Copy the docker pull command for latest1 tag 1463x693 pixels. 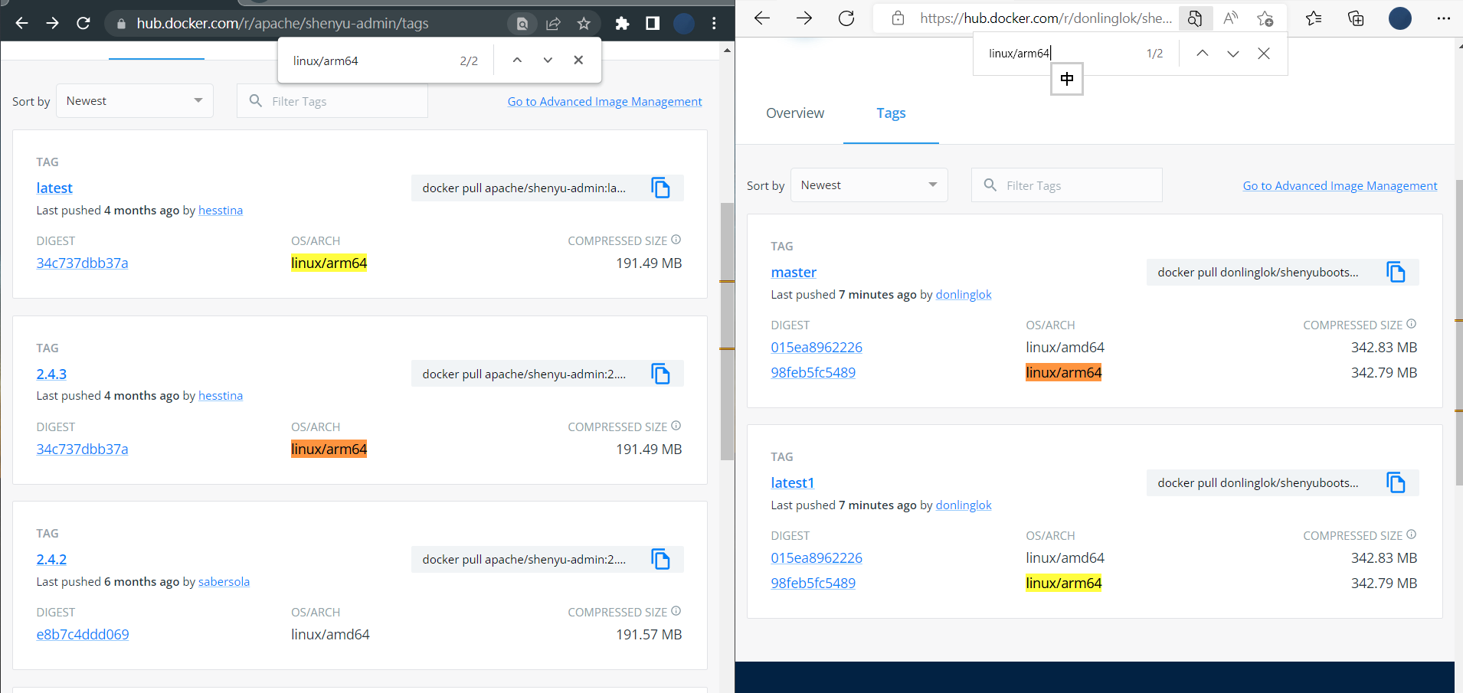[1396, 482]
